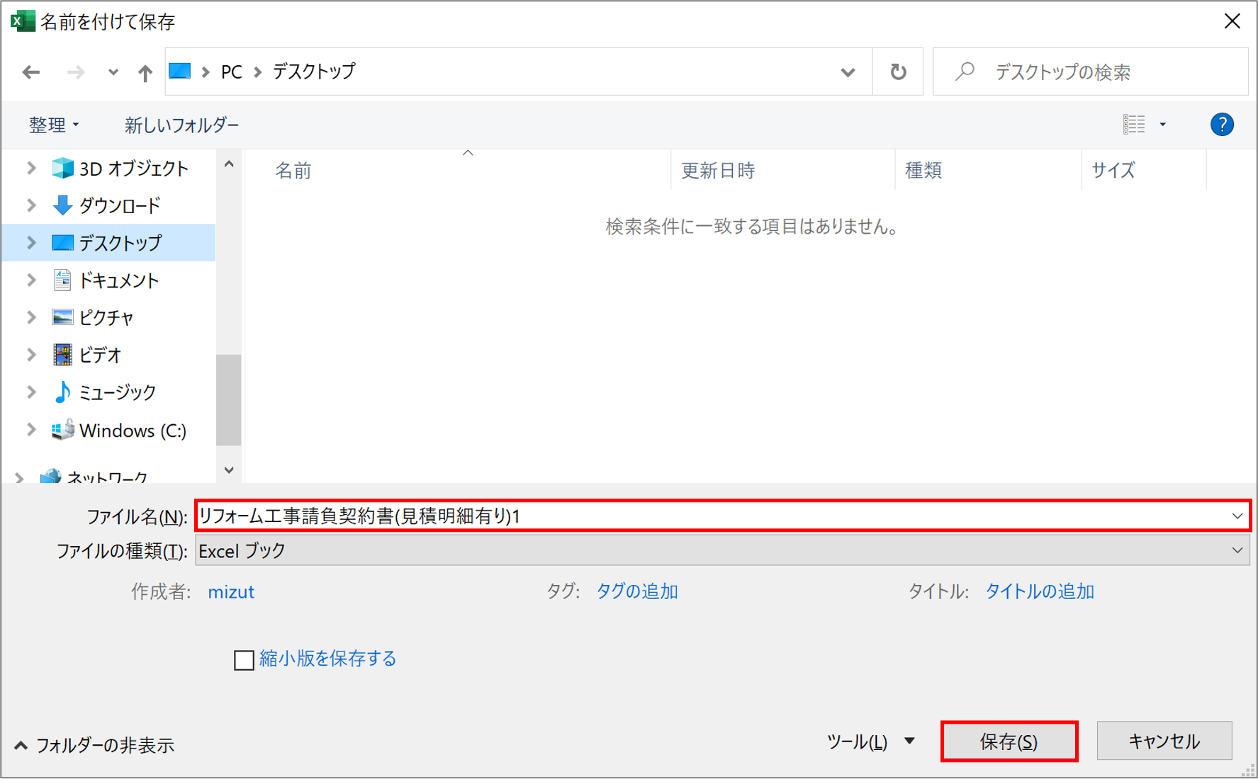Click the back navigation arrow
Viewport: 1258px width, 779px height.
(31, 72)
